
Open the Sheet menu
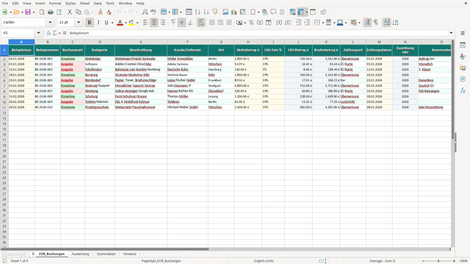85,3
